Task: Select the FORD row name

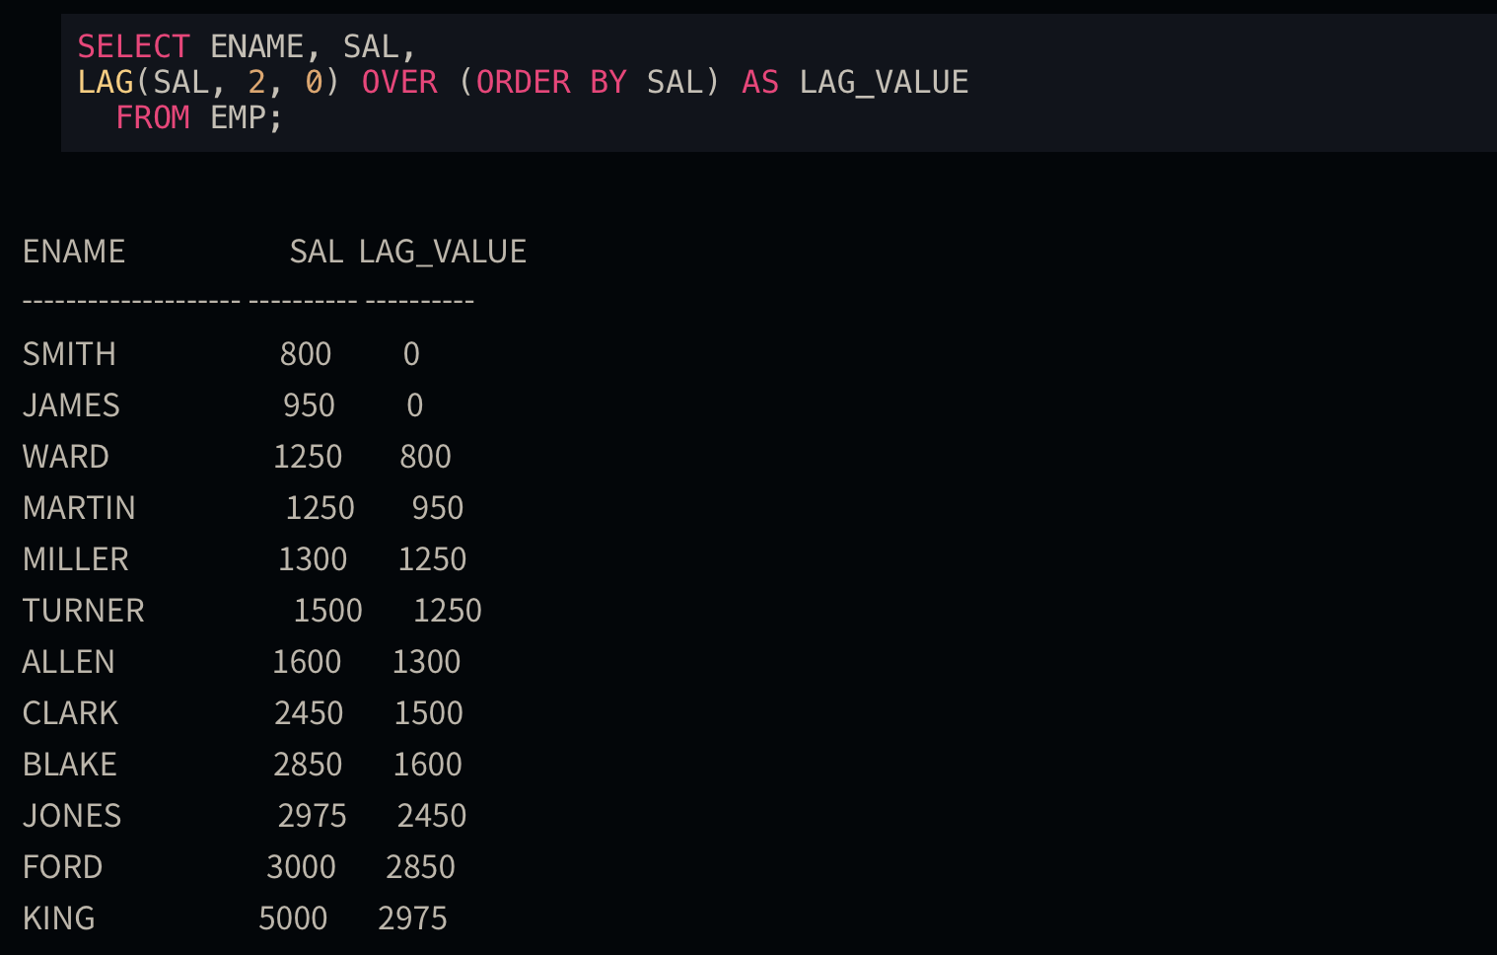Action: click(x=63, y=867)
